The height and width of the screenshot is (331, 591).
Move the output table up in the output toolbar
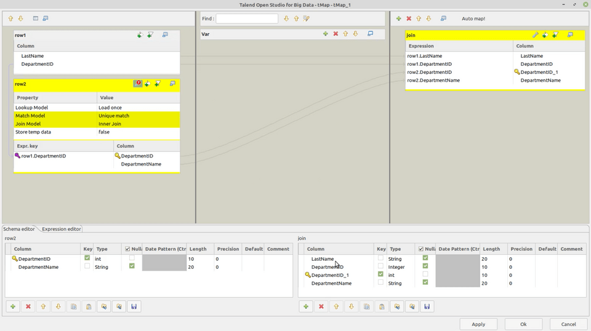(x=419, y=18)
